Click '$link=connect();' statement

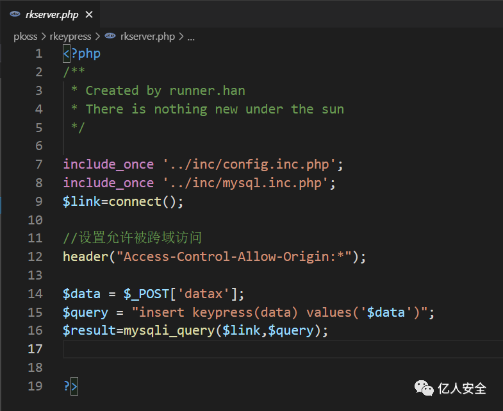point(123,201)
